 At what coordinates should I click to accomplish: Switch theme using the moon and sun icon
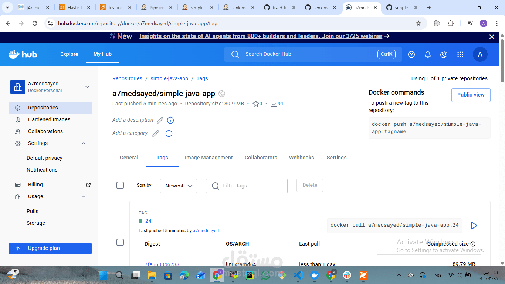pyautogui.click(x=444, y=54)
